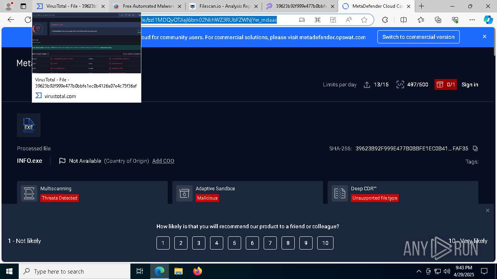Click Add COO link
The height and width of the screenshot is (279, 497).
pyautogui.click(x=163, y=161)
